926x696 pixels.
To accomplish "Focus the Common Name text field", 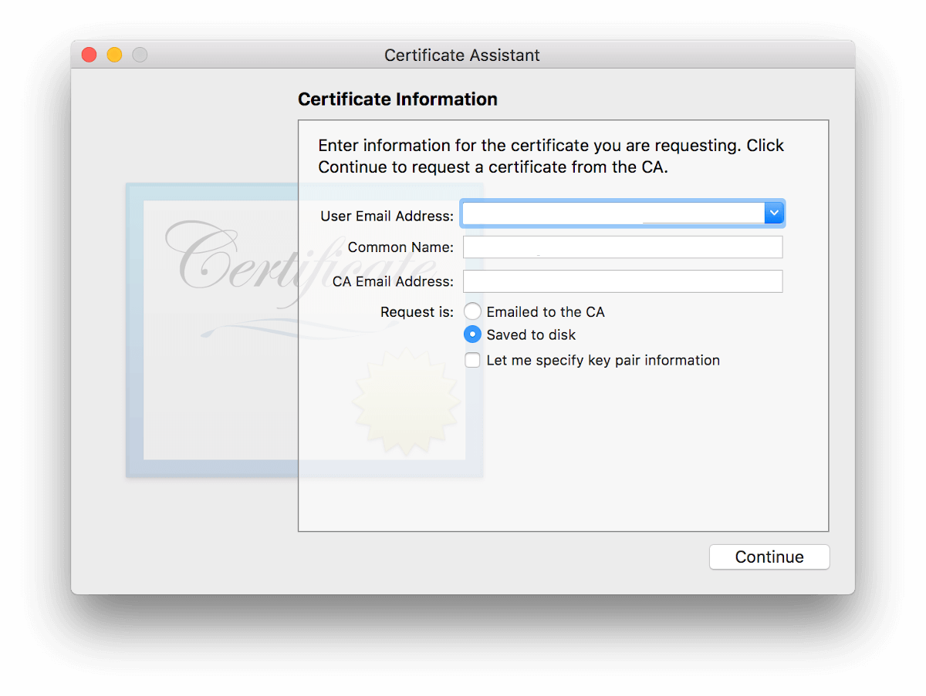I will pos(623,247).
